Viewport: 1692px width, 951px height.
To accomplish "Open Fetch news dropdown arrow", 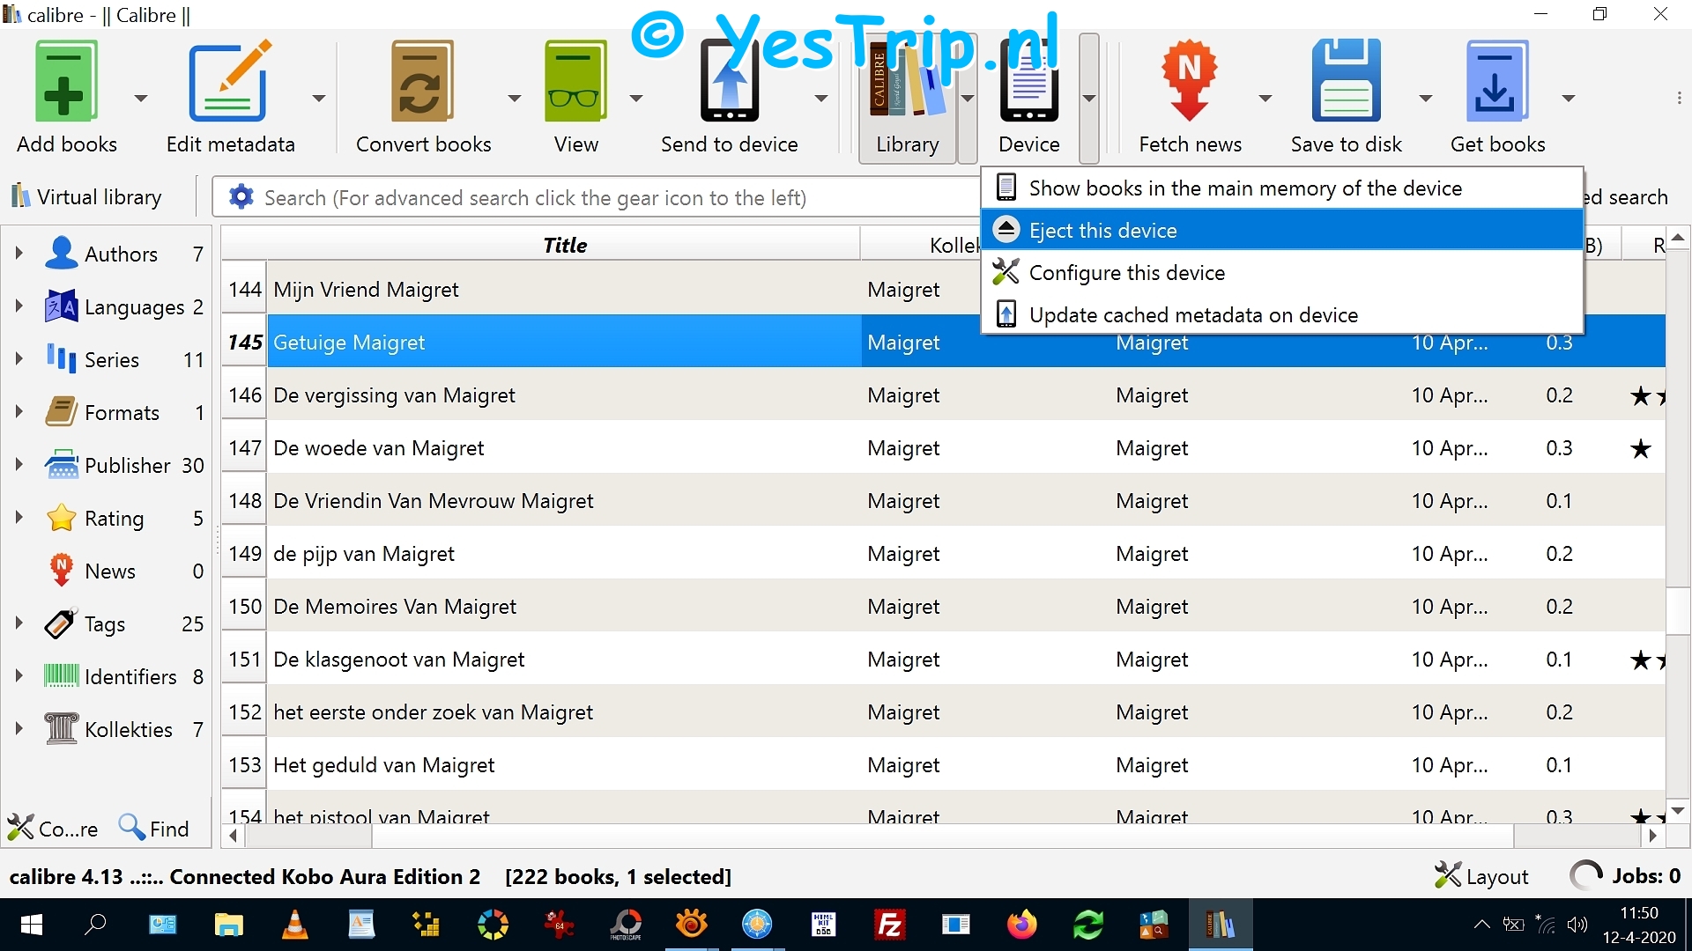I will [x=1265, y=98].
